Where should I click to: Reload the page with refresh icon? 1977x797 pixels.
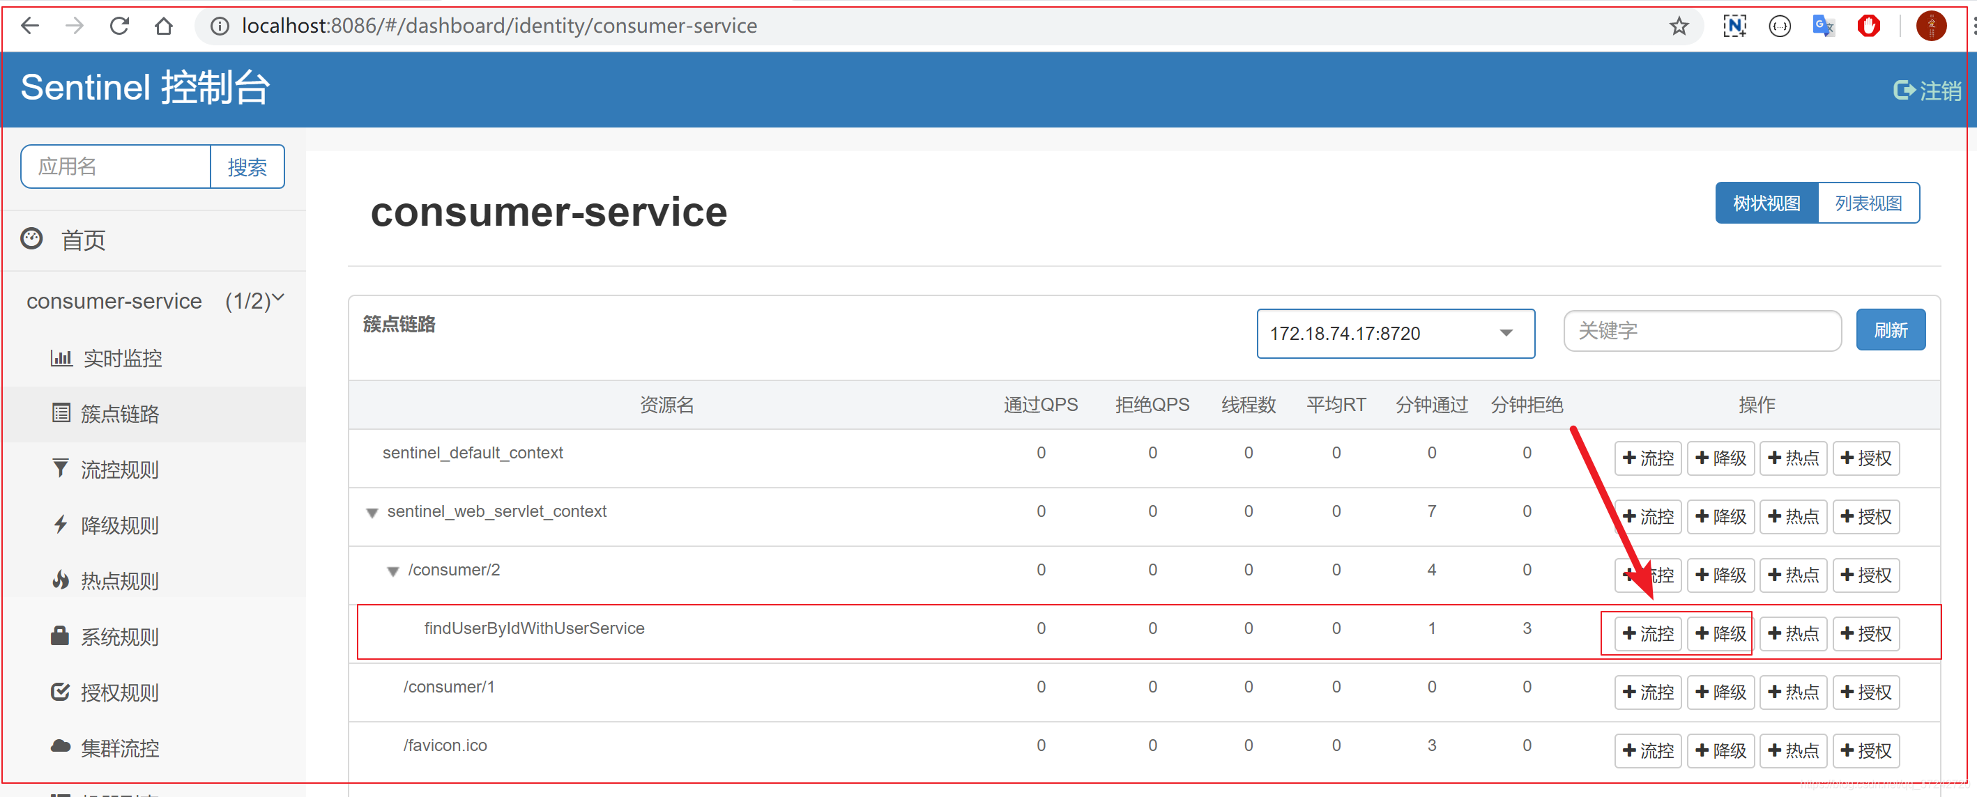pyautogui.click(x=119, y=26)
